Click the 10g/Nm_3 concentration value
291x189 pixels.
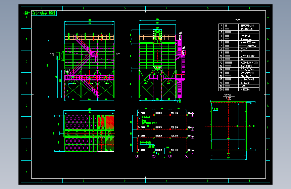click(x=246, y=76)
